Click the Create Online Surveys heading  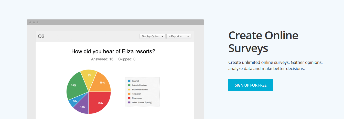[x=263, y=42]
